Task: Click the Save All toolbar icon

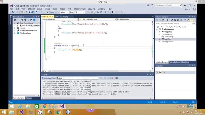Action: [32, 12]
